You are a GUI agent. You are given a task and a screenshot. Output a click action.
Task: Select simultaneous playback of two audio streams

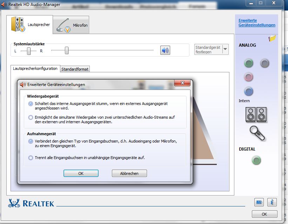coord(31,117)
